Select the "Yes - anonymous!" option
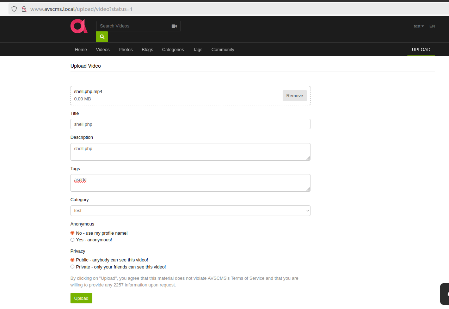The width and height of the screenshot is (449, 309). (72, 240)
